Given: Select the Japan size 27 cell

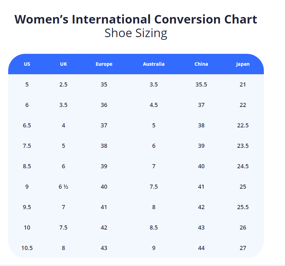Looking at the screenshot, I should (243, 248).
